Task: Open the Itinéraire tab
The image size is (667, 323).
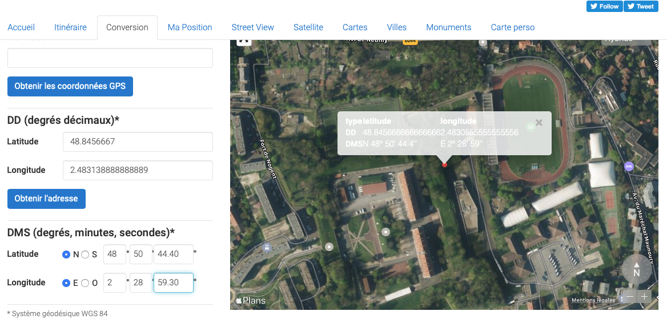Action: (x=71, y=27)
